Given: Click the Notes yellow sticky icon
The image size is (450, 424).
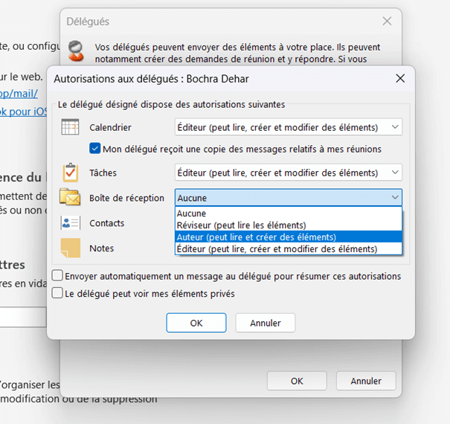Looking at the screenshot, I should [71, 248].
